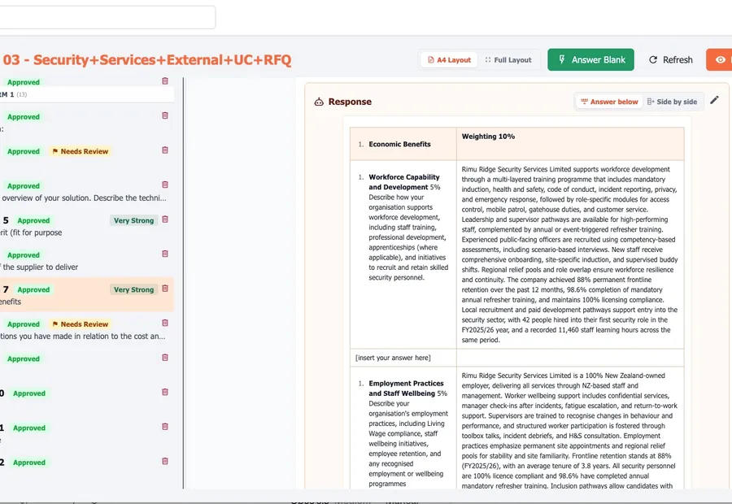Click trash icon at row ending with colon
This screenshot has height=504, width=732.
165,115
